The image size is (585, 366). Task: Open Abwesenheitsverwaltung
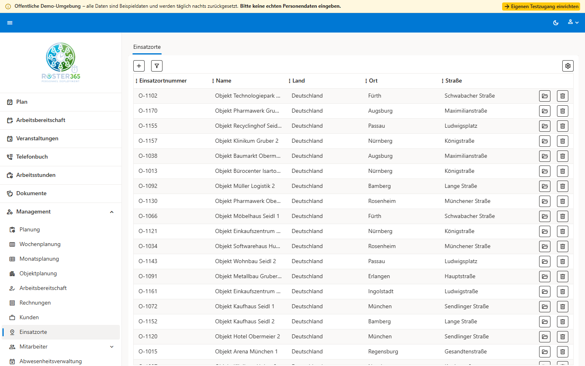click(x=61, y=362)
